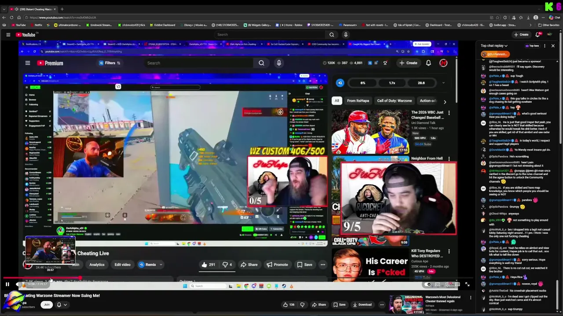
Task: Dislike the video below the player
Action: (x=302, y=305)
